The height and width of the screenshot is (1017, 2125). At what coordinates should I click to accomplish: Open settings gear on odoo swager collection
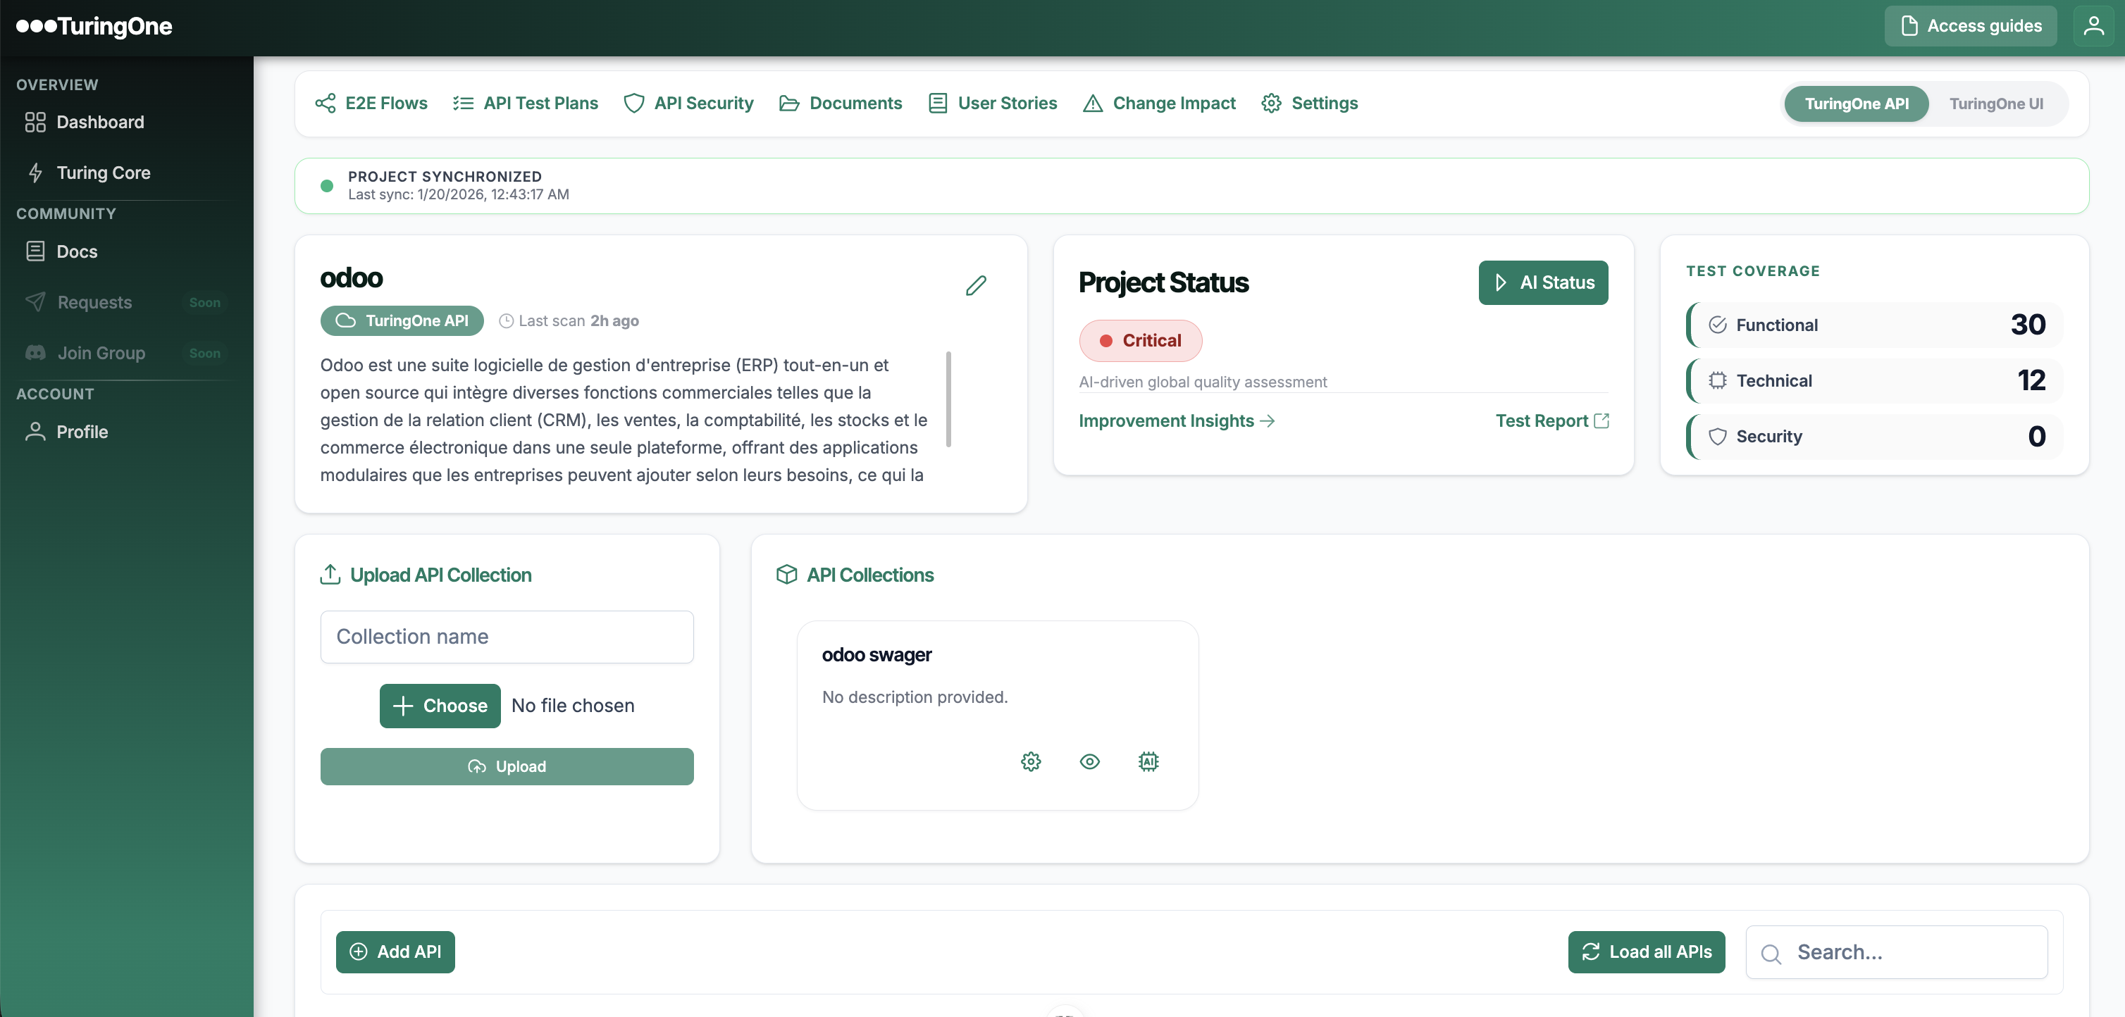pos(1030,761)
